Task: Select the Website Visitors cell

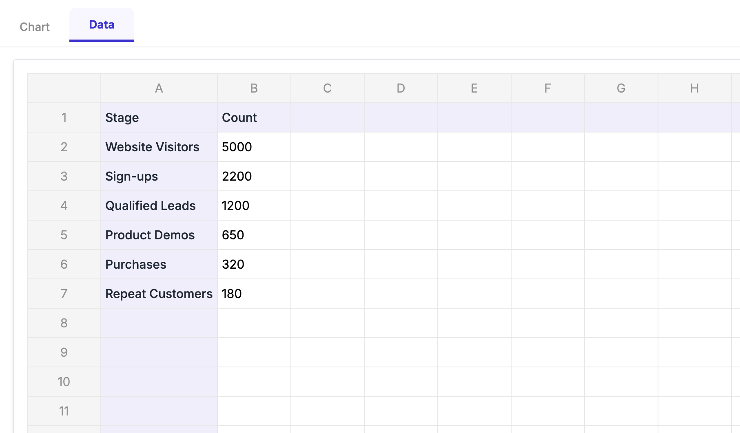Action: [x=159, y=147]
